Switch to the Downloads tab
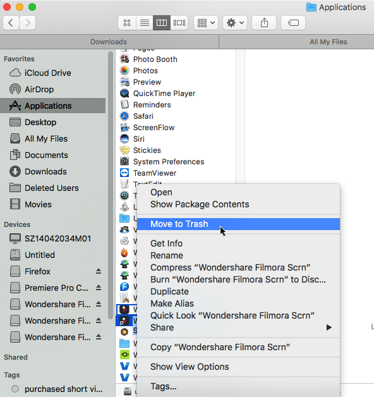 click(109, 42)
